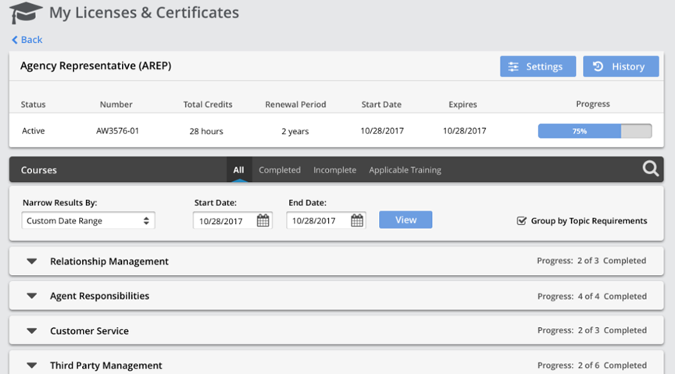The height and width of the screenshot is (374, 675).
Task: Expand the Third Party Management section
Action: point(32,365)
